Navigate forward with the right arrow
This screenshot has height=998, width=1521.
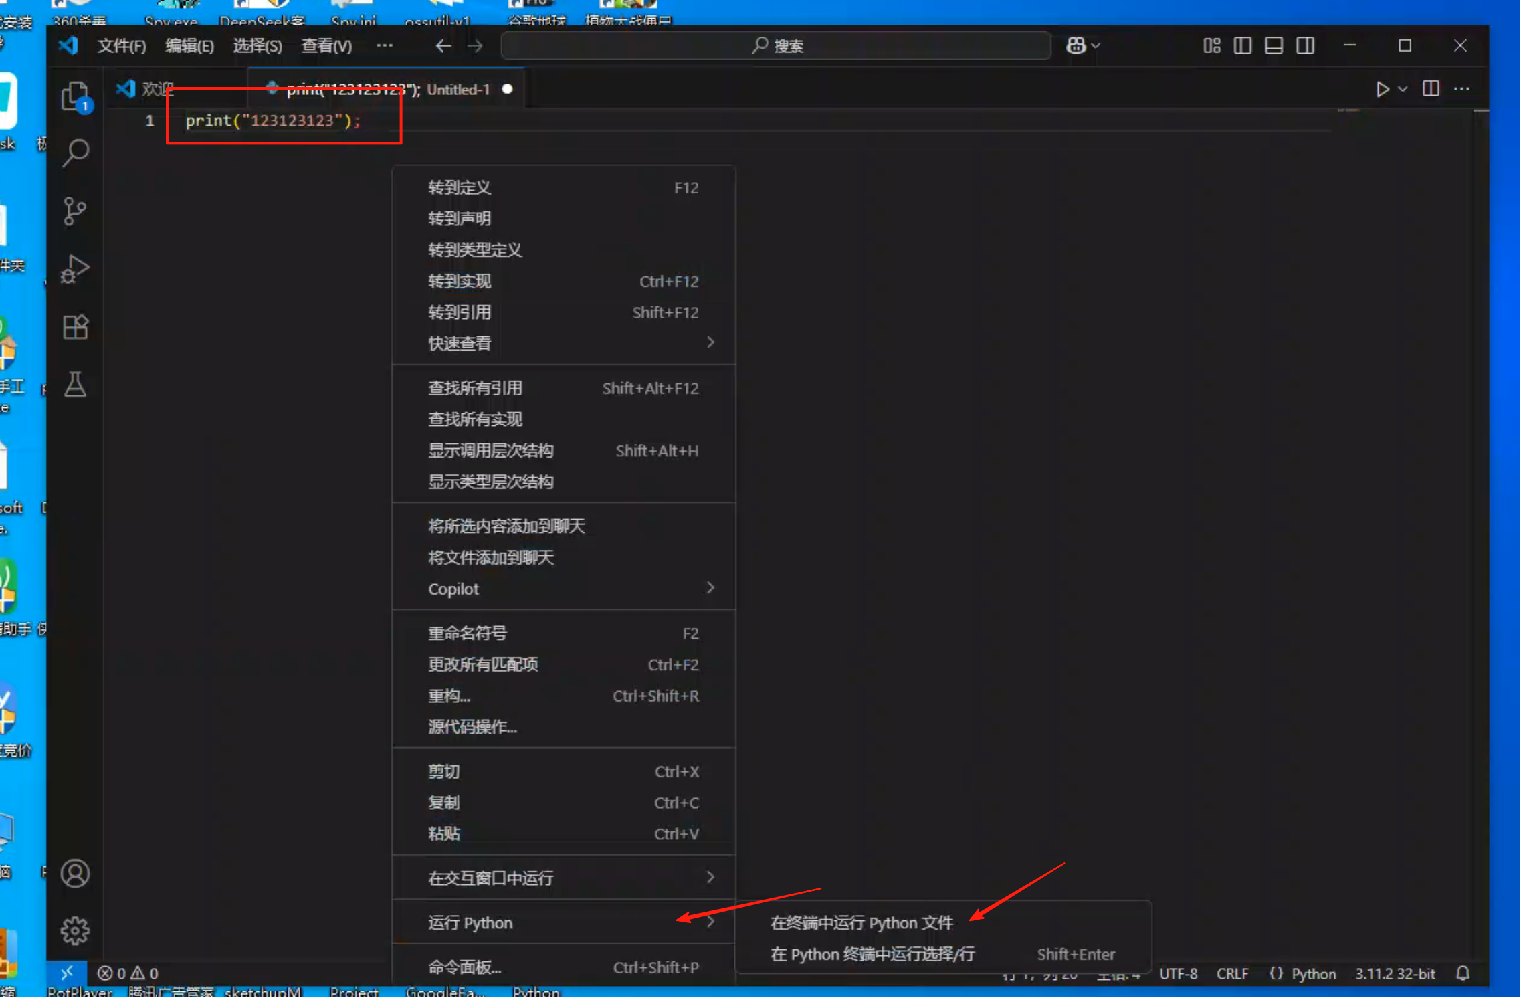point(475,45)
